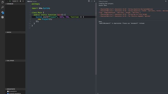The width and height of the screenshot is (168, 94).
Task: Split the editor with the split icon
Action: [x=89, y=1]
